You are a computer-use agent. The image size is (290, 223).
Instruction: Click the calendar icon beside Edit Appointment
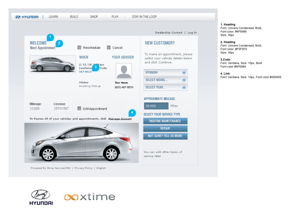79,109
